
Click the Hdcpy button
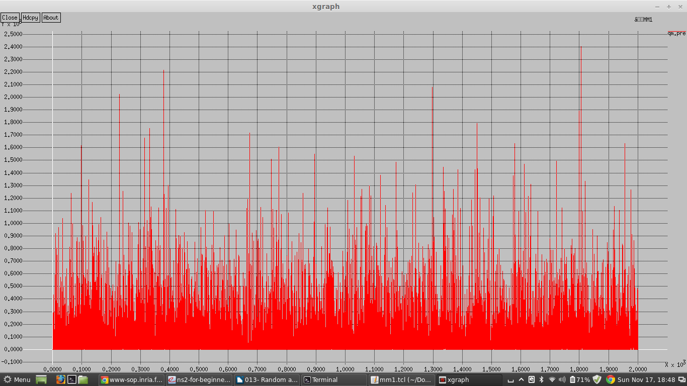tap(30, 18)
